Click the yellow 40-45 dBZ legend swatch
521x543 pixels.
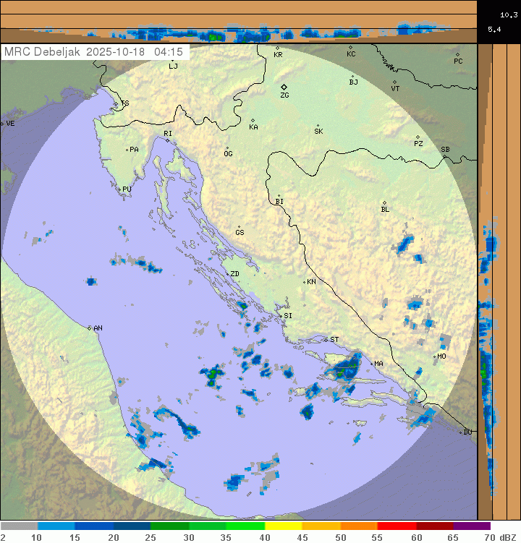coord(283,526)
